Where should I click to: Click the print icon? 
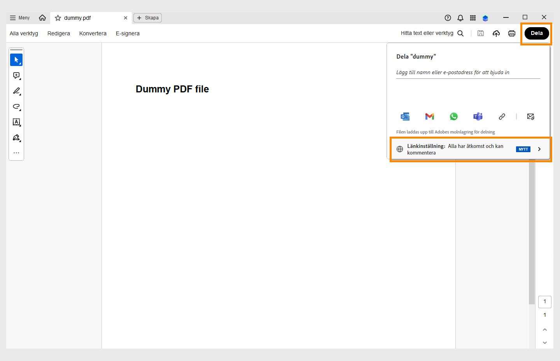[512, 33]
